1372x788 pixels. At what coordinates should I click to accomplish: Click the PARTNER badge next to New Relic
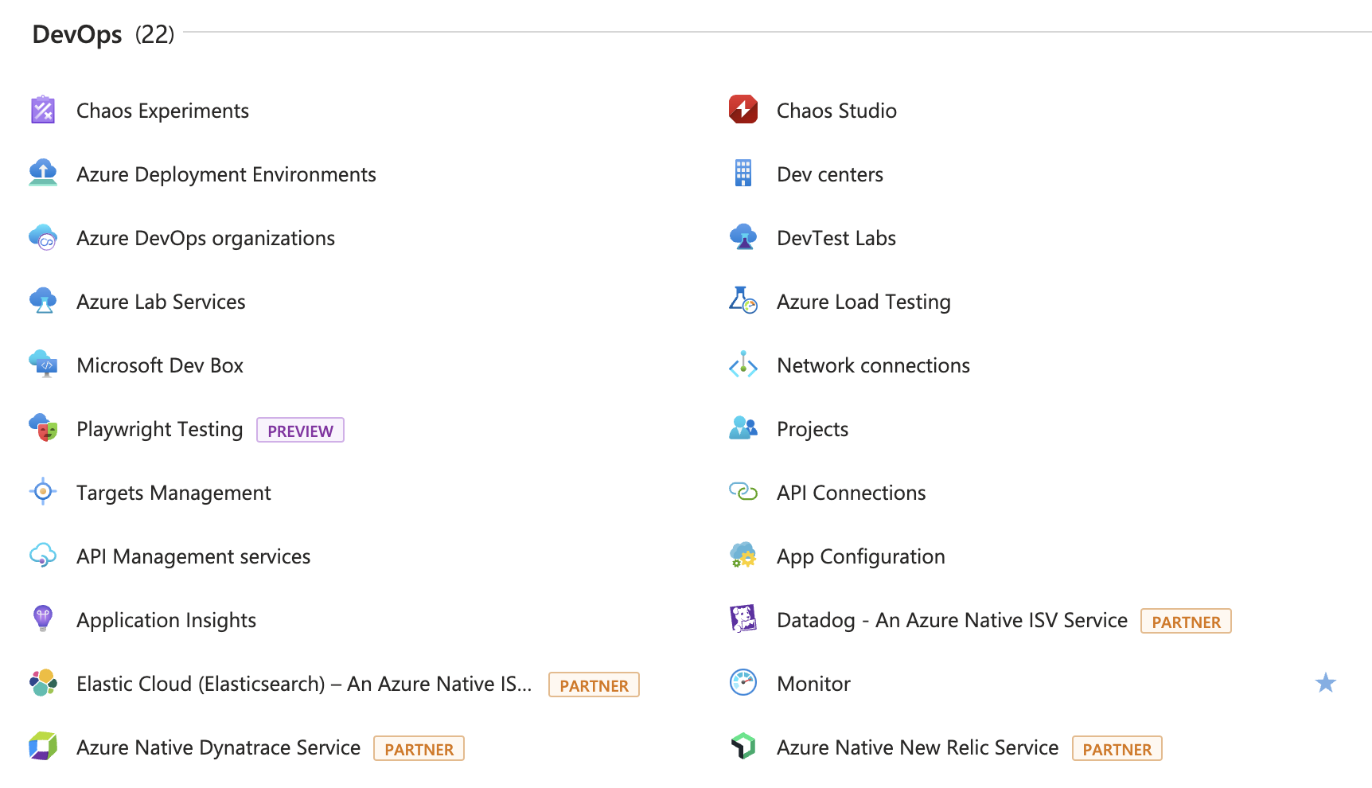1117,748
